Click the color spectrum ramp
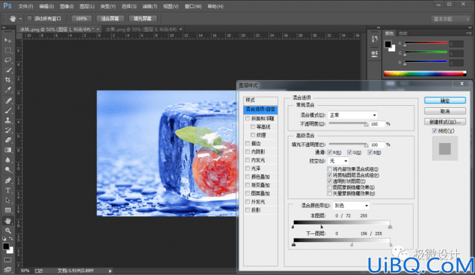This screenshot has height=275, width=475. click(x=425, y=73)
